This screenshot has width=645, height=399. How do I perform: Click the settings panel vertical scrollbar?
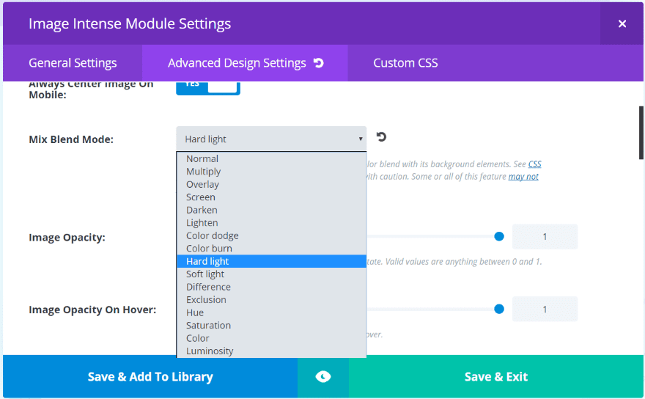(x=641, y=132)
